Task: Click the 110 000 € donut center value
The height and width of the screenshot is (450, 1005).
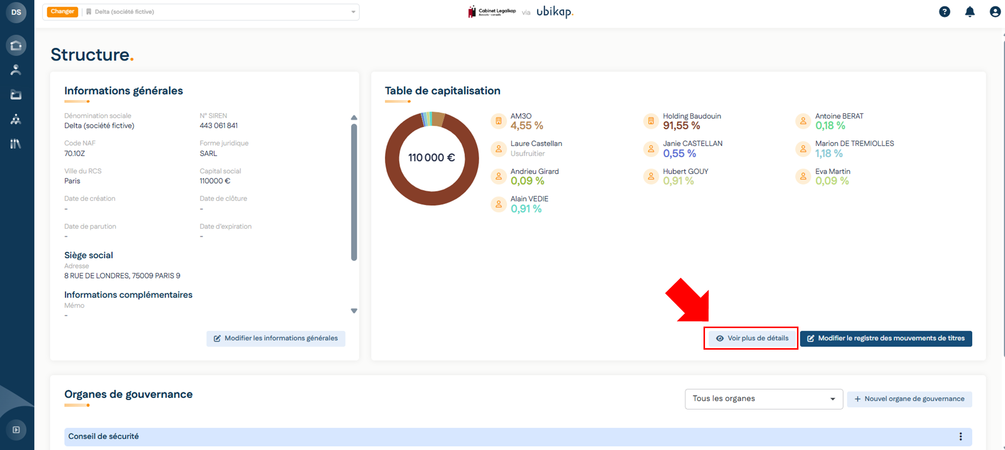Action: (x=432, y=158)
